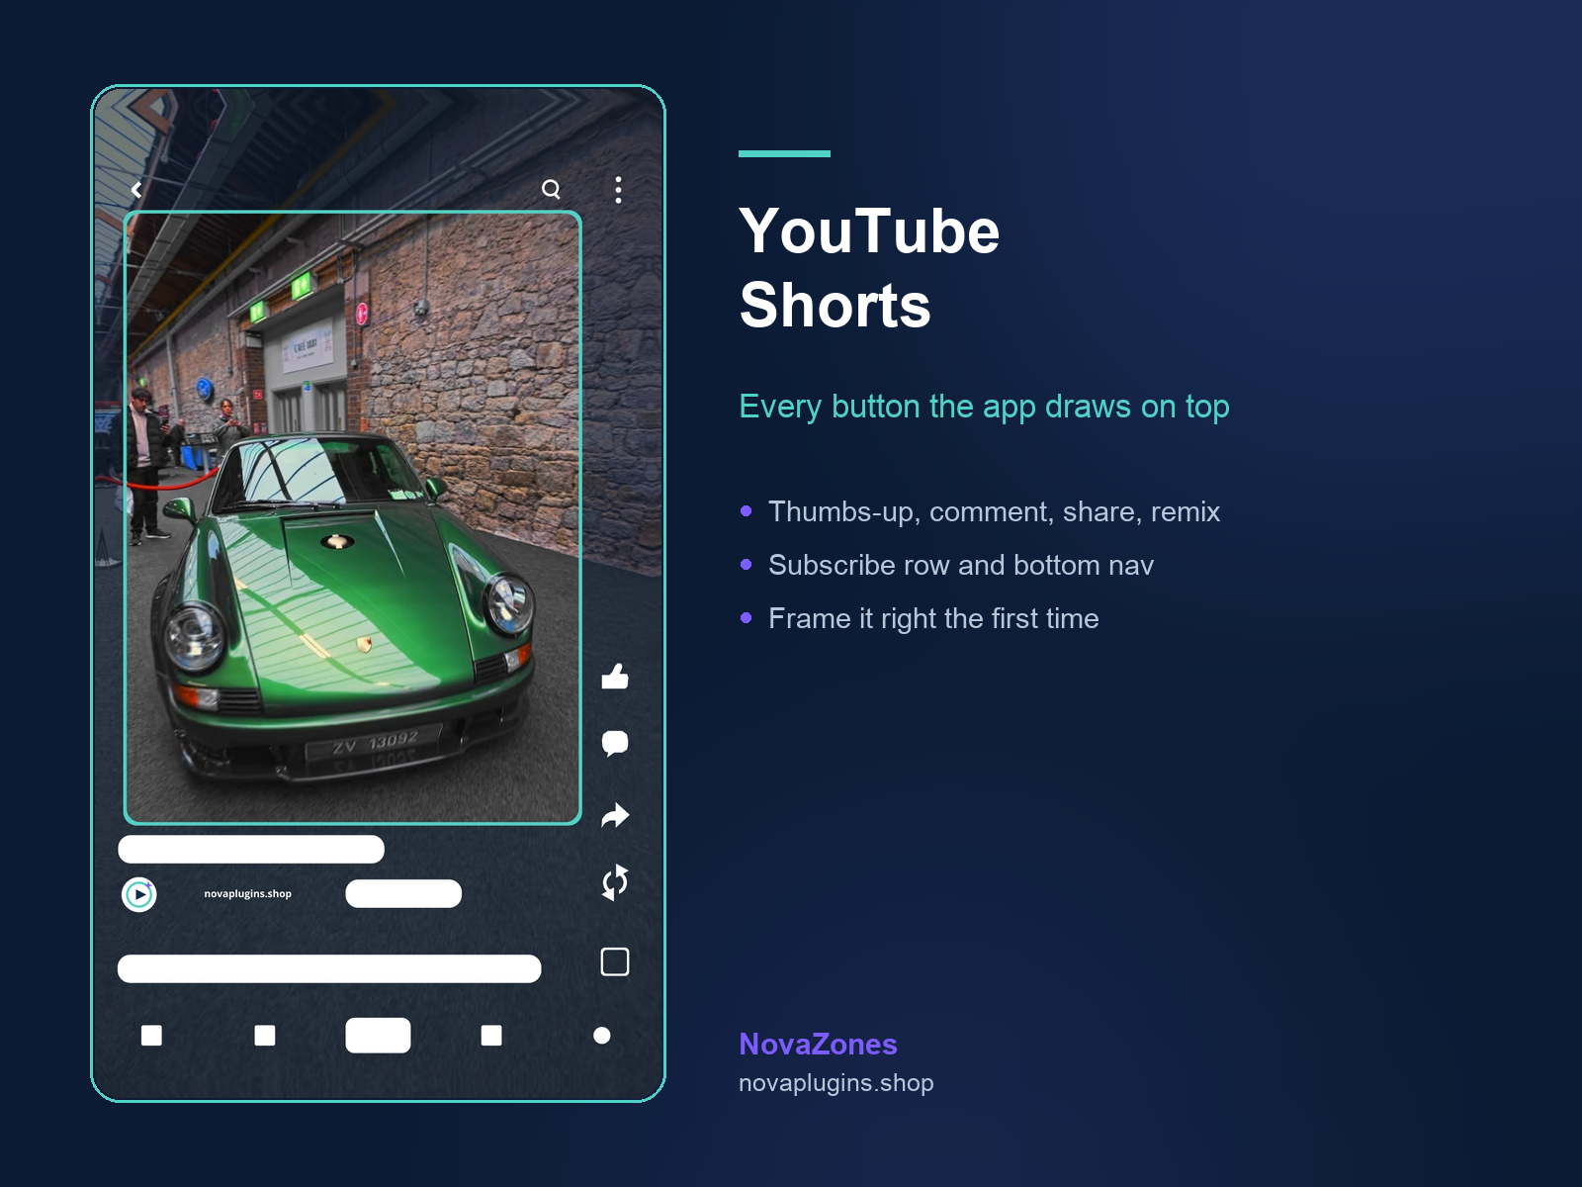Tap the second bottom nav square
This screenshot has height=1187, width=1582.
265,1036
